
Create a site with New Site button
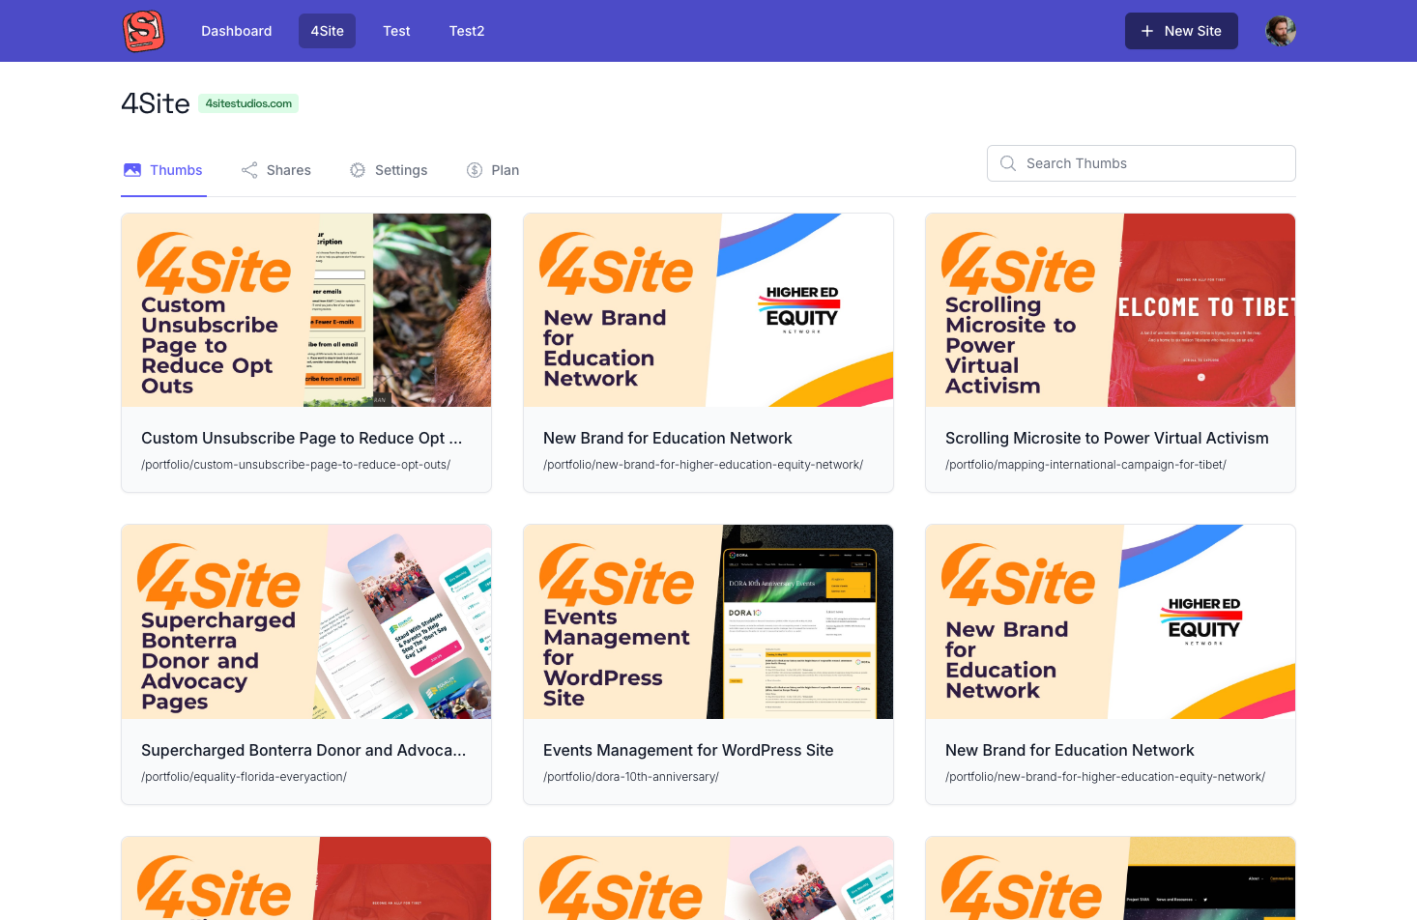point(1181,31)
